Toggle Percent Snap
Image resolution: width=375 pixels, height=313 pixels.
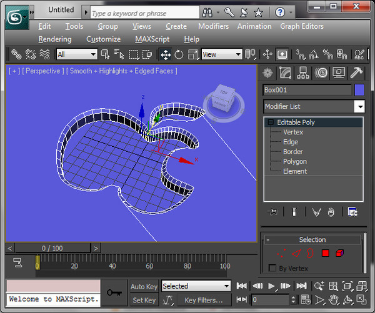pyautogui.click(x=327, y=54)
